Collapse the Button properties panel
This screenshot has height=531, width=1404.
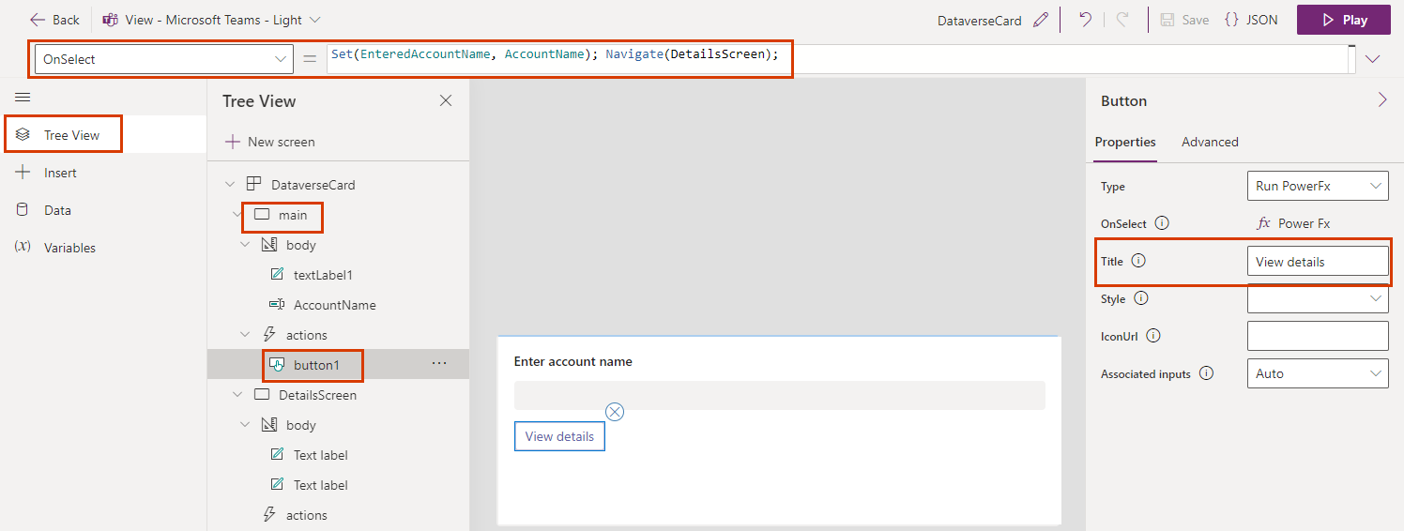(x=1381, y=100)
